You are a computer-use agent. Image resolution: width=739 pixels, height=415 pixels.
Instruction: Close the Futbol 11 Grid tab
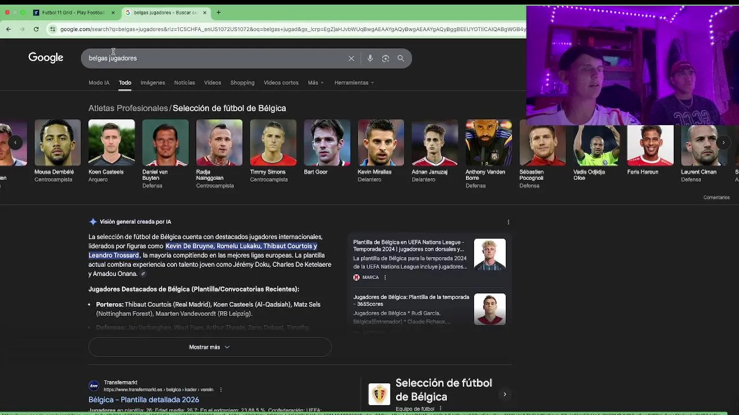[113, 12]
